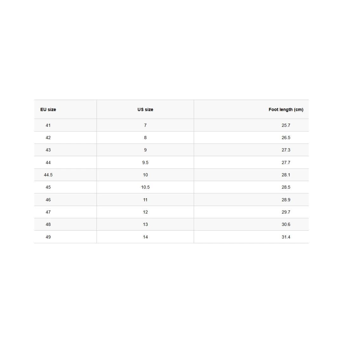Select EU size 46 cell
The width and height of the screenshot is (343, 343).
point(48,200)
